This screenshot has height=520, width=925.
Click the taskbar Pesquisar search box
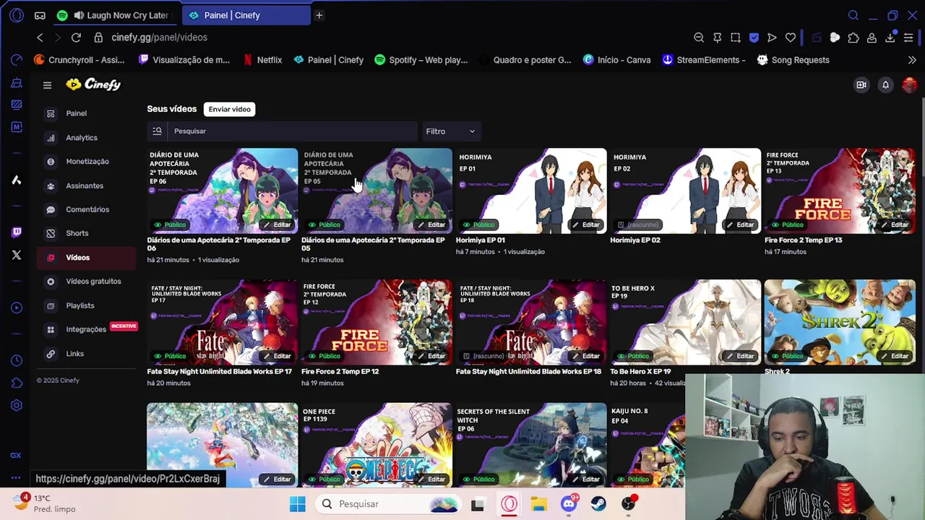(389, 504)
